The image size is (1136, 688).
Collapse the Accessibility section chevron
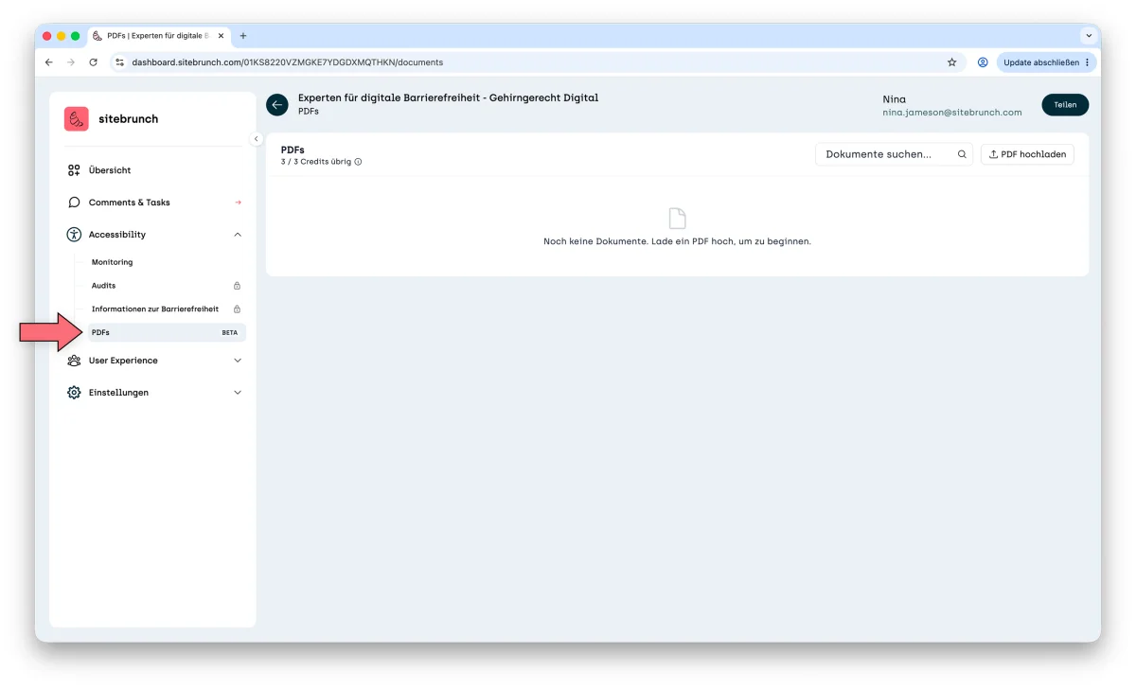click(238, 235)
